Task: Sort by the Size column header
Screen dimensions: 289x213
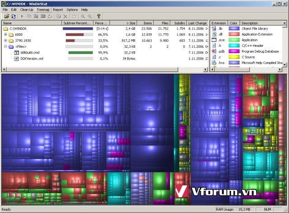Action: coord(123,23)
